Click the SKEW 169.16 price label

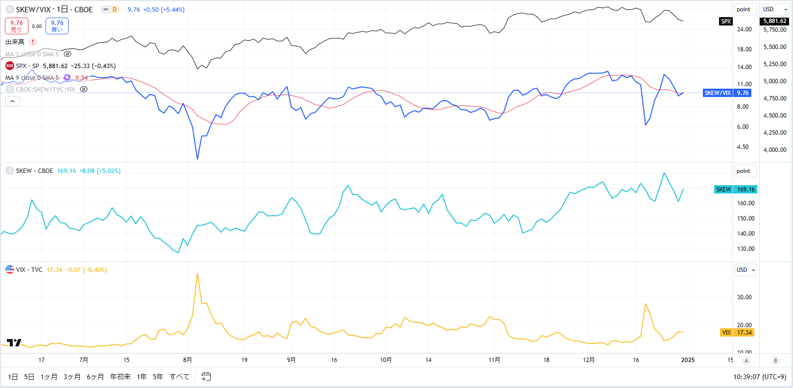pyautogui.click(x=745, y=190)
